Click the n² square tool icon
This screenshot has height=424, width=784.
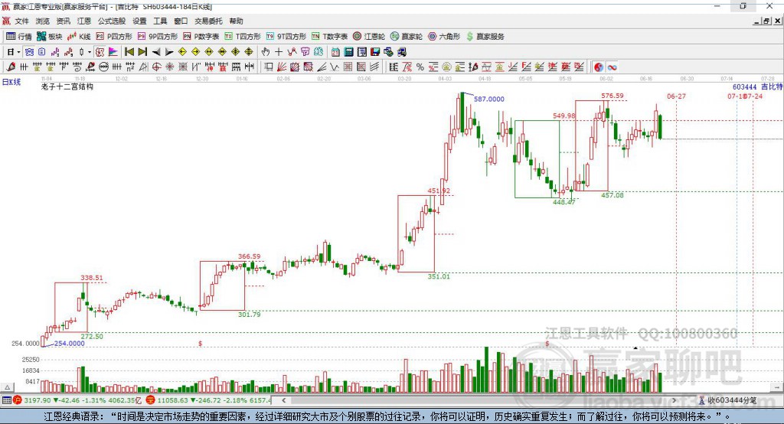pyautogui.click(x=130, y=67)
